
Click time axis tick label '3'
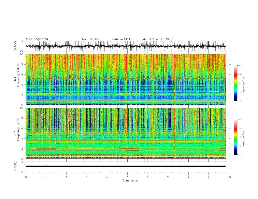click(87, 177)
